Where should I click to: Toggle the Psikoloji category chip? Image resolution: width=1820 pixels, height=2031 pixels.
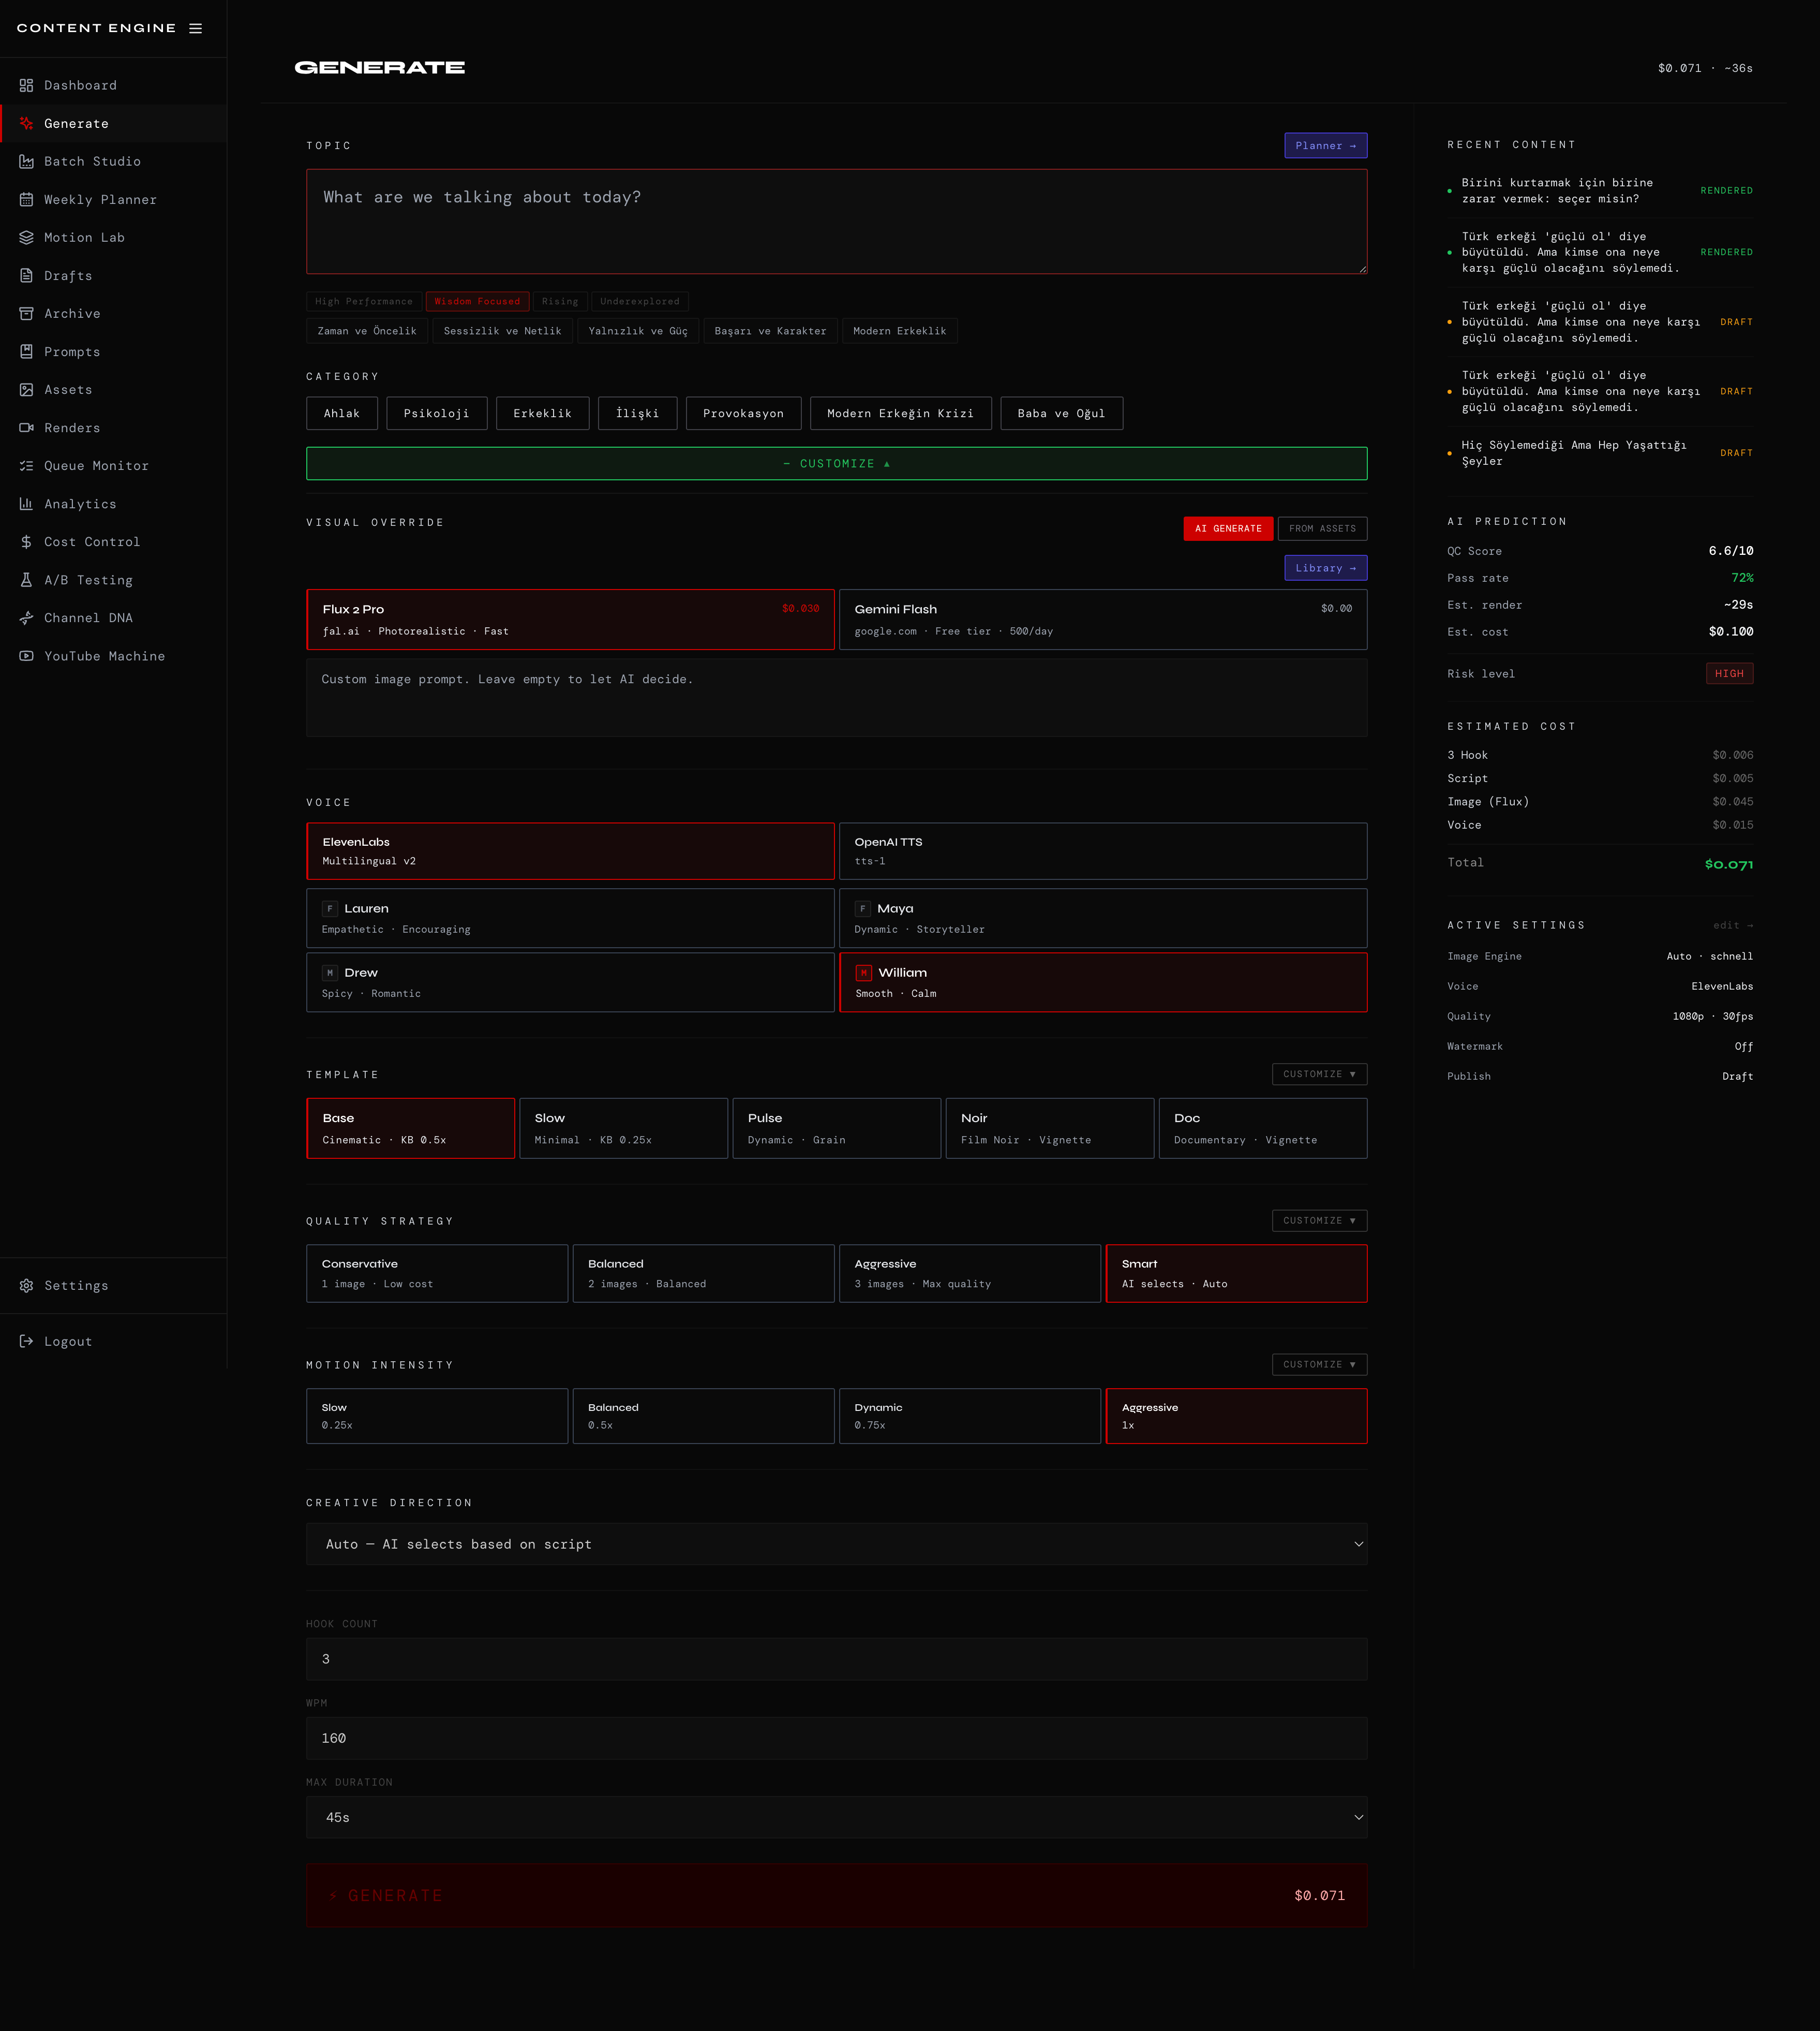coord(436,412)
